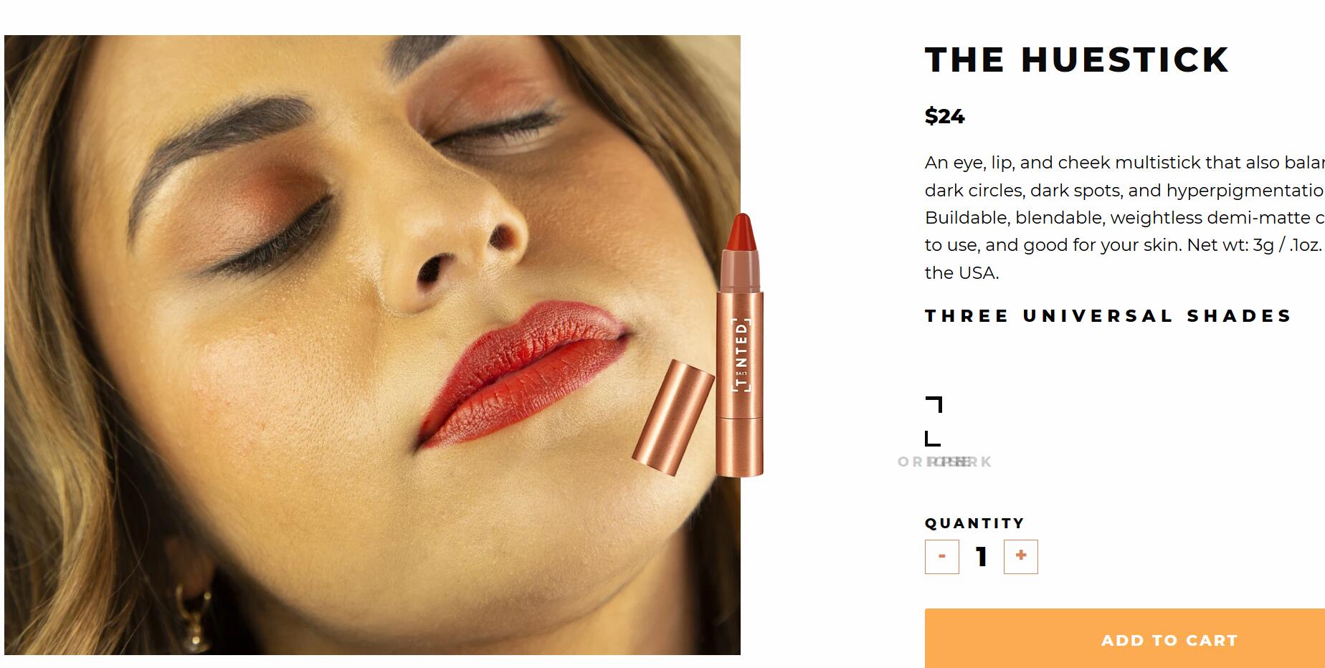Decrease quantity with the minus button
Viewport: 1325px width, 668px height.
(941, 556)
